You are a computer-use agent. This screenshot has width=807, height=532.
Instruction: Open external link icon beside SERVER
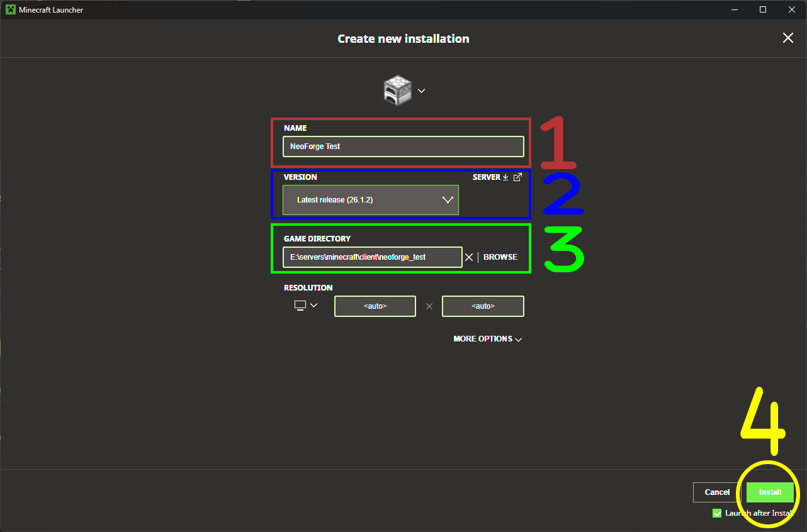(x=517, y=177)
